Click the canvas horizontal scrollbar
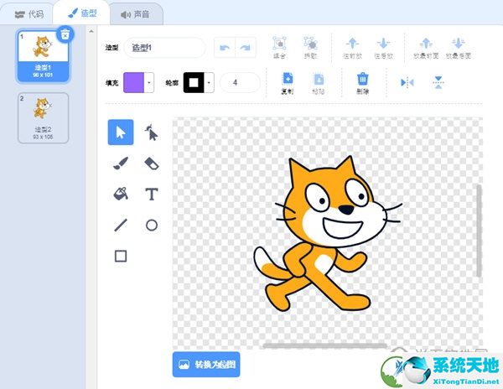The image size is (503, 389). (x=324, y=345)
